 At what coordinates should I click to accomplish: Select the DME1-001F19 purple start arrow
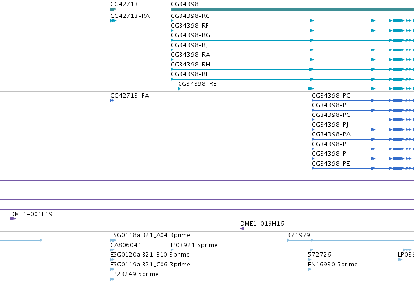tap(13, 219)
